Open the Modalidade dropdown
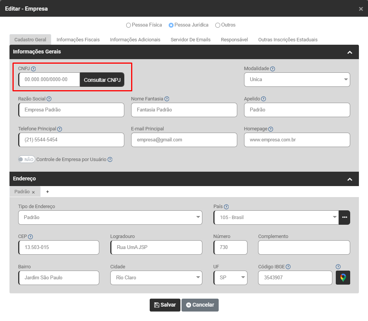The width and height of the screenshot is (368, 321). 297,80
